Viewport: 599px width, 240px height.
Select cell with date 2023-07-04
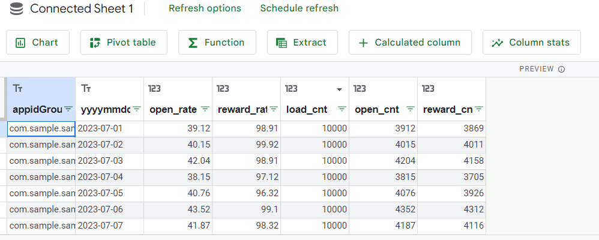click(110, 178)
